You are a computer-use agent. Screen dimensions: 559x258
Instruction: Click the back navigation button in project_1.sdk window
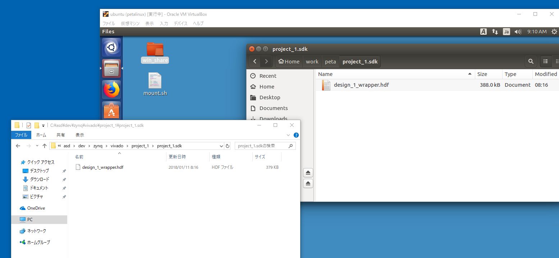(x=255, y=61)
